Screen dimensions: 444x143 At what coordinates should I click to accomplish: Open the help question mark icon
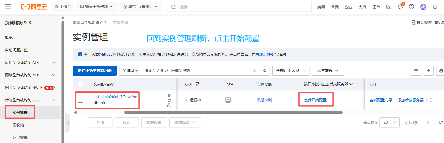[x=411, y=7]
